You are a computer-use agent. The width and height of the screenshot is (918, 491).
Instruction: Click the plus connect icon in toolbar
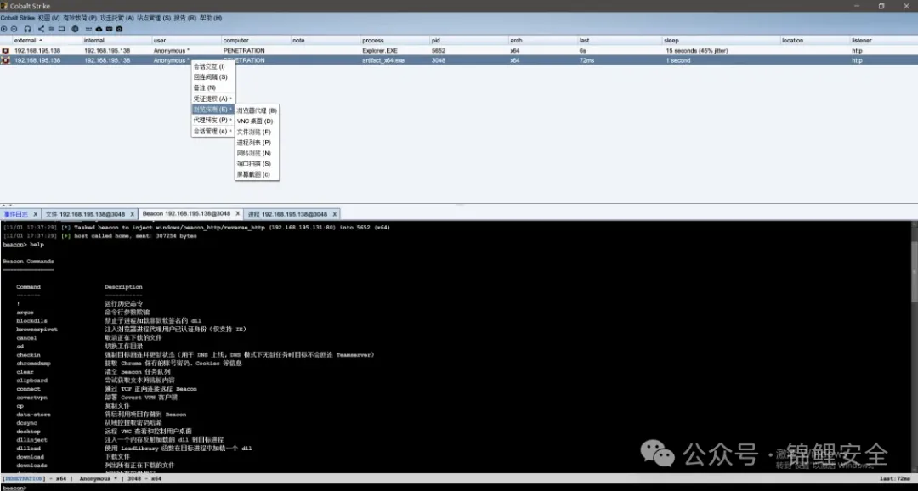tap(3, 29)
